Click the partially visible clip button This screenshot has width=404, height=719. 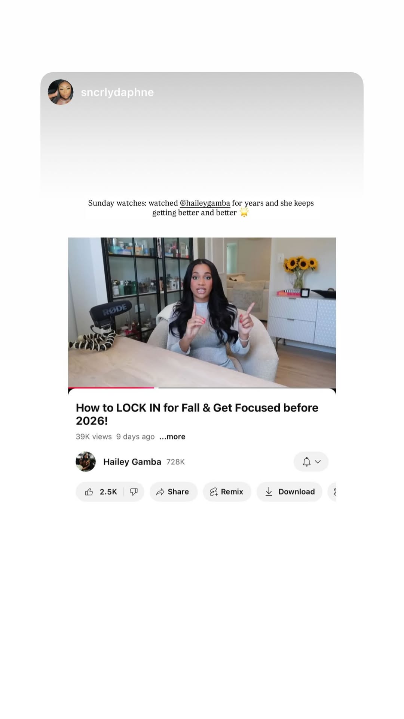point(332,492)
